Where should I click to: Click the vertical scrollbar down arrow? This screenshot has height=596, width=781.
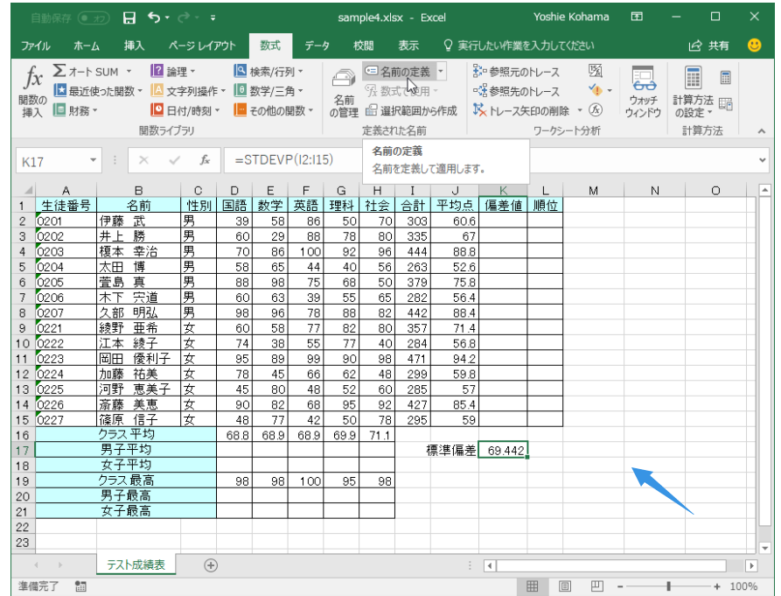[765, 548]
